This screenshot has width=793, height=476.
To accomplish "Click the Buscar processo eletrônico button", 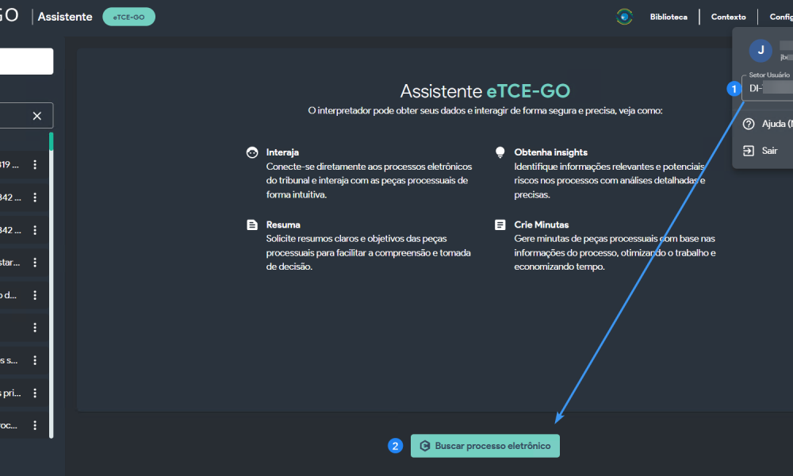I will click(485, 446).
